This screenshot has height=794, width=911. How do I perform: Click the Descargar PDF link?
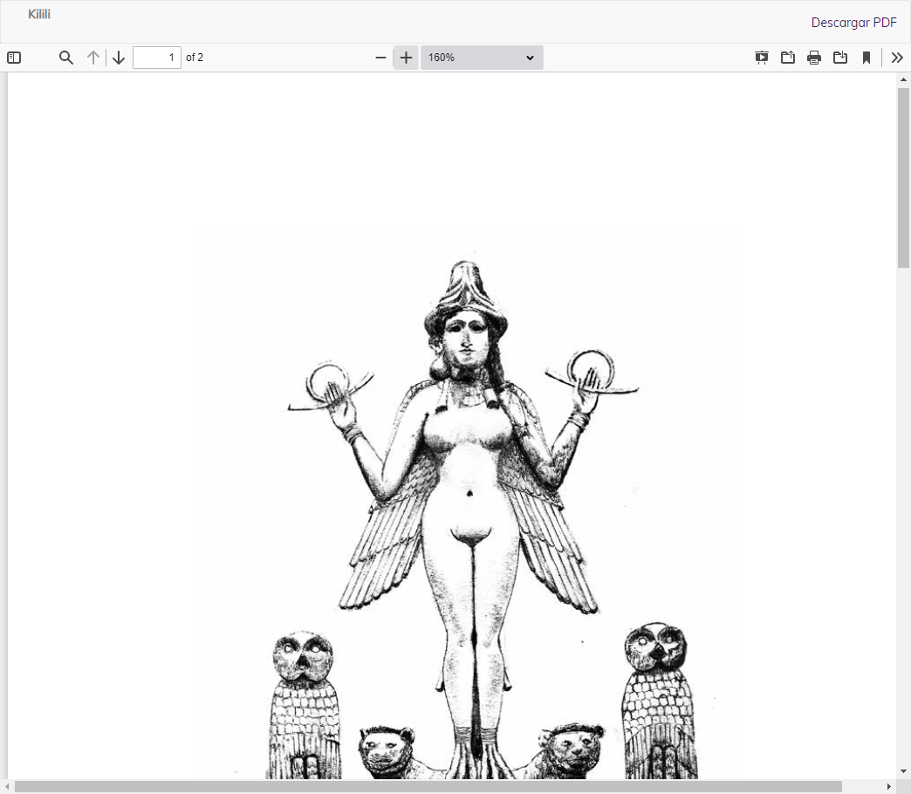[853, 23]
